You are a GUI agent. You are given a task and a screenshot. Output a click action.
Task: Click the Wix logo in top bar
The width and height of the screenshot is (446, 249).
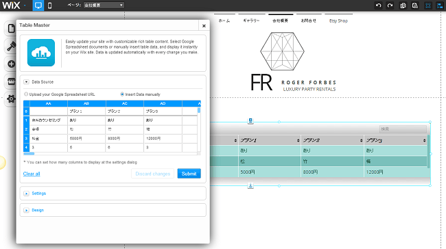pyautogui.click(x=11, y=5)
